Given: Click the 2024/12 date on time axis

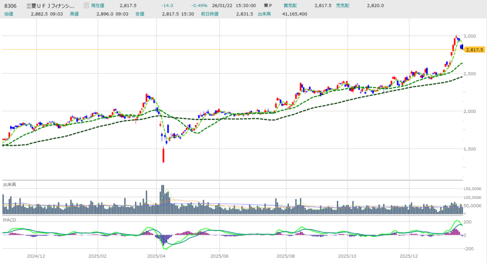Looking at the screenshot, I should [37, 256].
